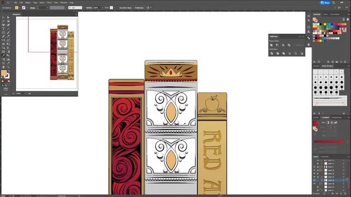
Task: Pick the Rotate tool
Action: [4, 40]
